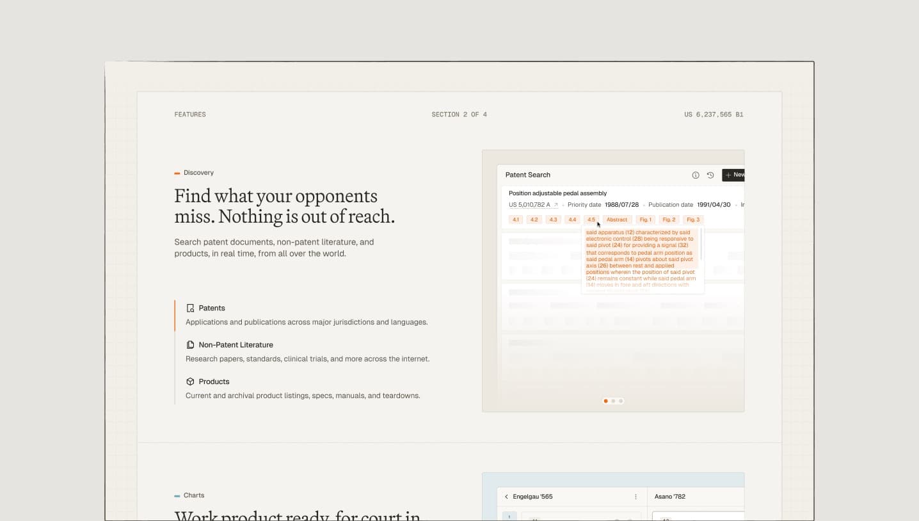Open the Fig. 3 chip
919x521 pixels.
[693, 220]
